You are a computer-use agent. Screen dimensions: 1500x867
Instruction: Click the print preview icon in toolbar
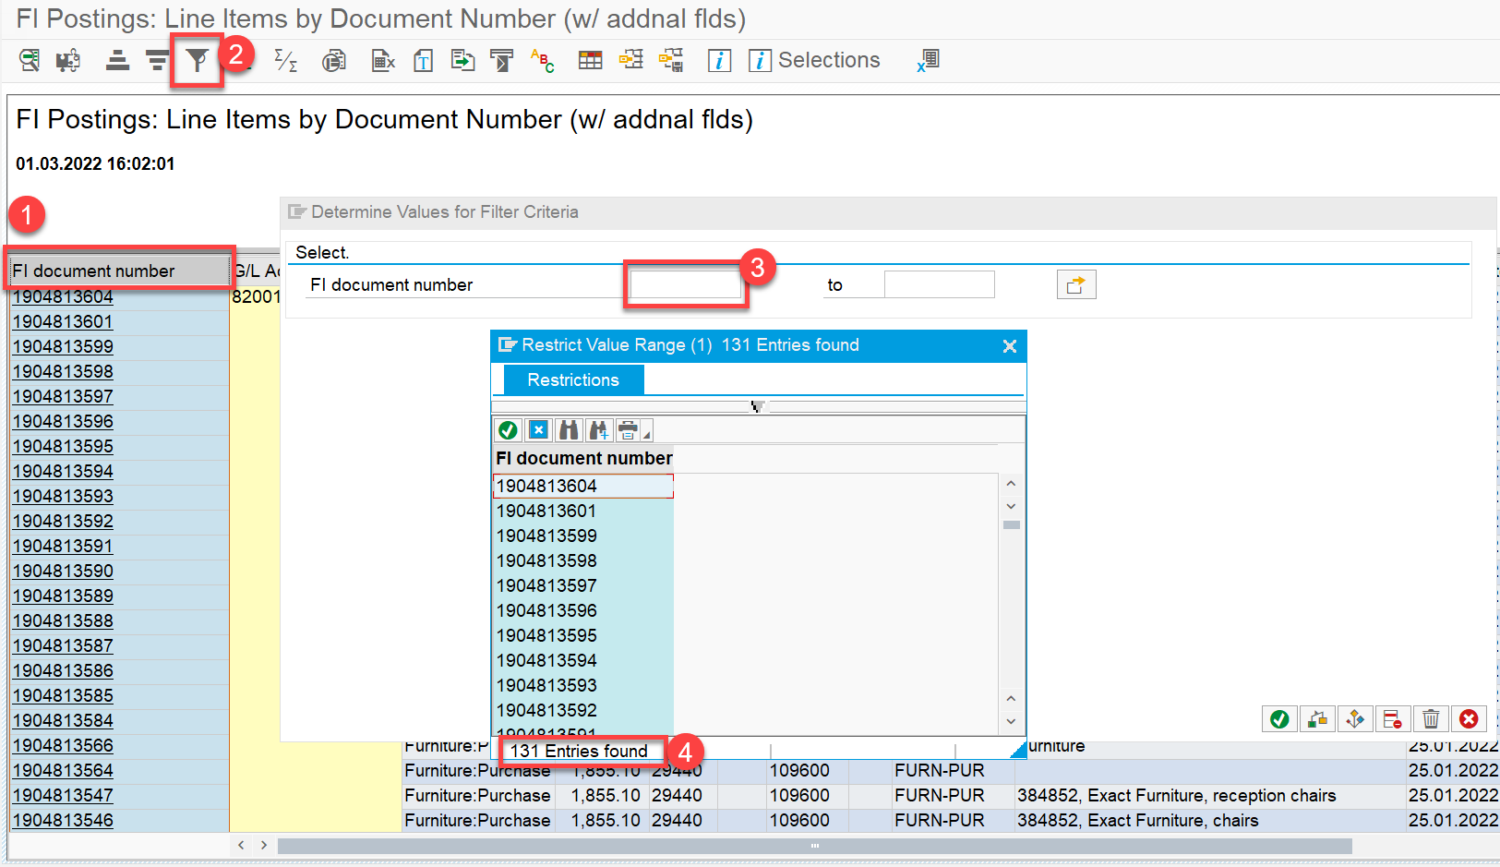coord(333,61)
